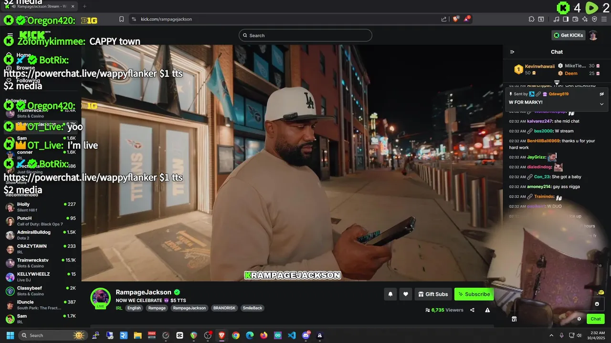Open recommended channel KELLYWHEELZ
The image size is (611, 343).
41,277
